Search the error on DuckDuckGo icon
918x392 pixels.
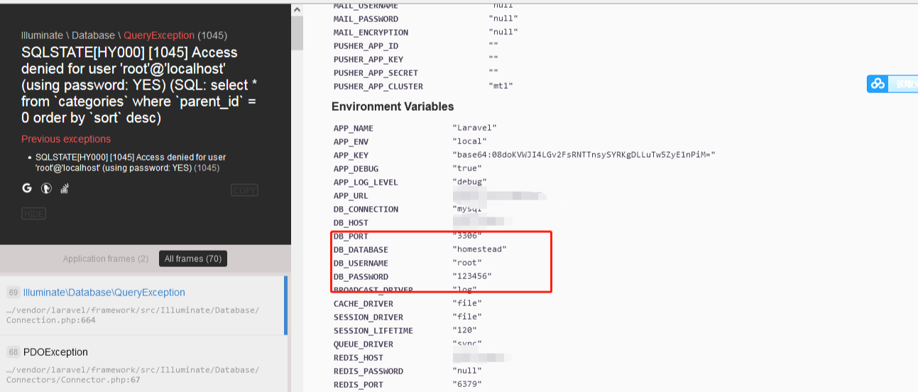[46, 188]
